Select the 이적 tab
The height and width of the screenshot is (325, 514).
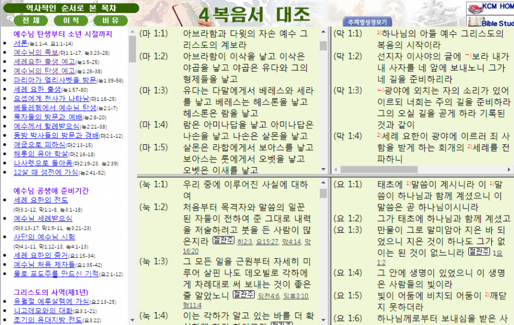[x=70, y=20]
